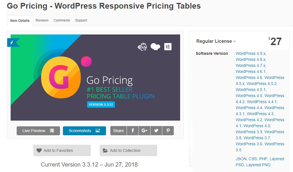This screenshot has height=172, width=293.
Task: Open the Comments tab
Action: pos(62,20)
